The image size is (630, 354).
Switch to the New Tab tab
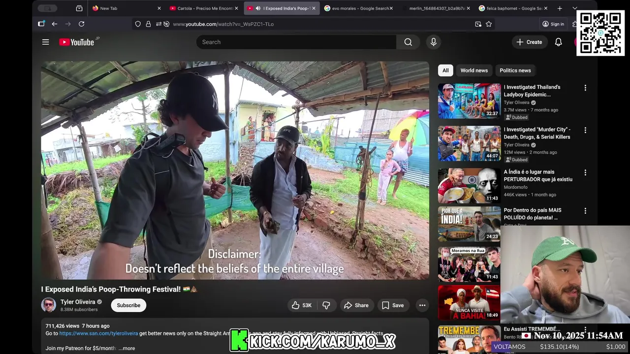point(126,8)
